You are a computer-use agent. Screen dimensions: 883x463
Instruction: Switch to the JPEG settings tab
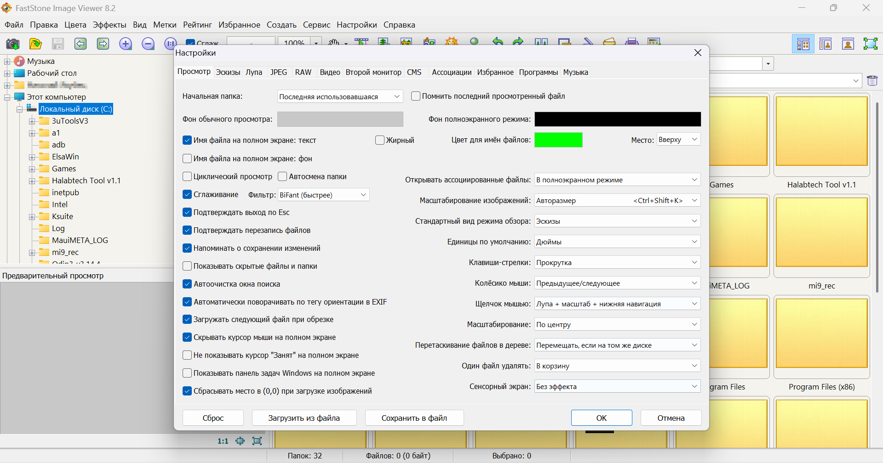click(x=279, y=72)
